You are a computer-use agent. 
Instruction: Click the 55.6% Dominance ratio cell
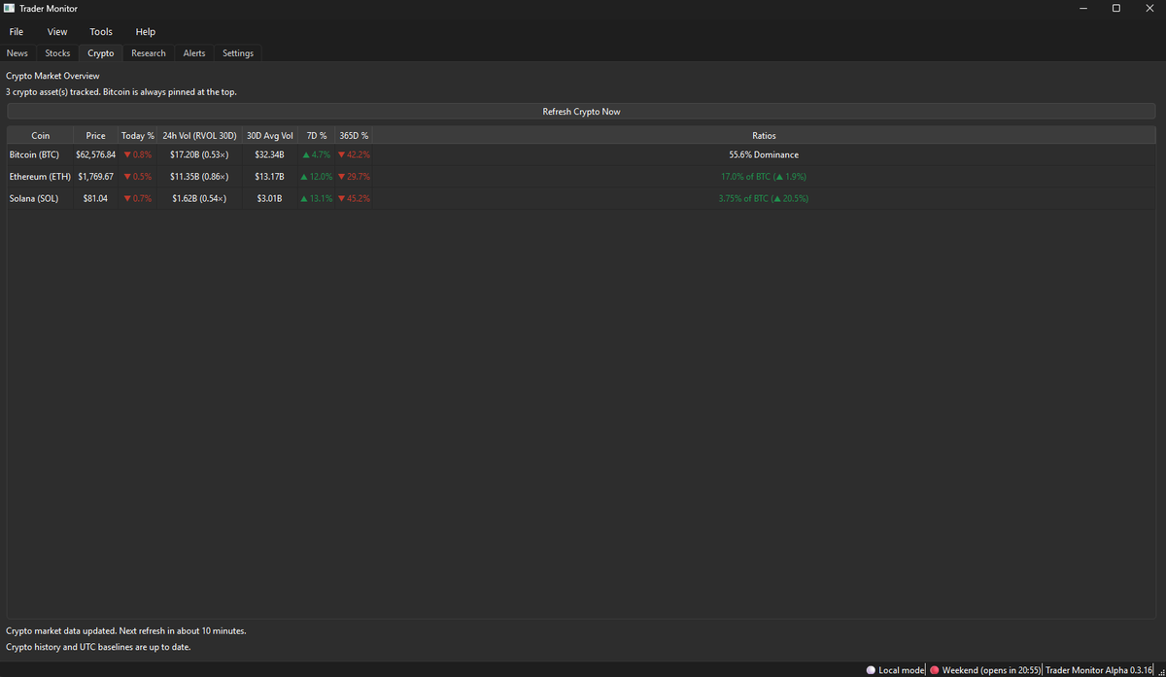(764, 154)
